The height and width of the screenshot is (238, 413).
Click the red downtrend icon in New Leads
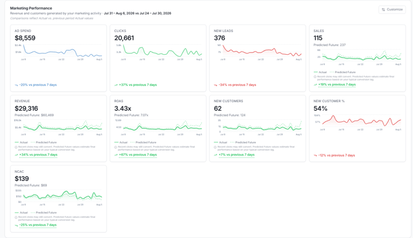tap(216, 85)
